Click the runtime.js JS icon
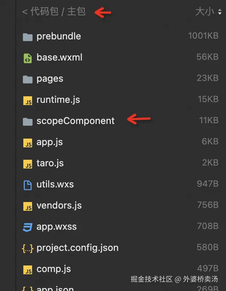226x291 pixels. 28,101
